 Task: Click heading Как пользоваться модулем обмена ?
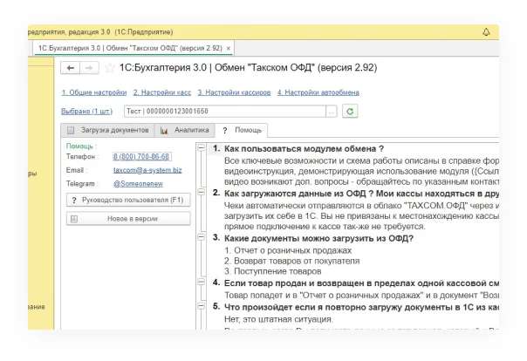coord(305,149)
